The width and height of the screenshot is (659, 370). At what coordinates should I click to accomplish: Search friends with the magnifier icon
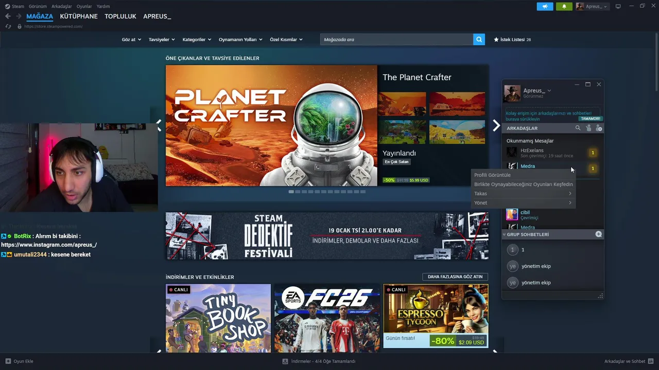(x=578, y=128)
